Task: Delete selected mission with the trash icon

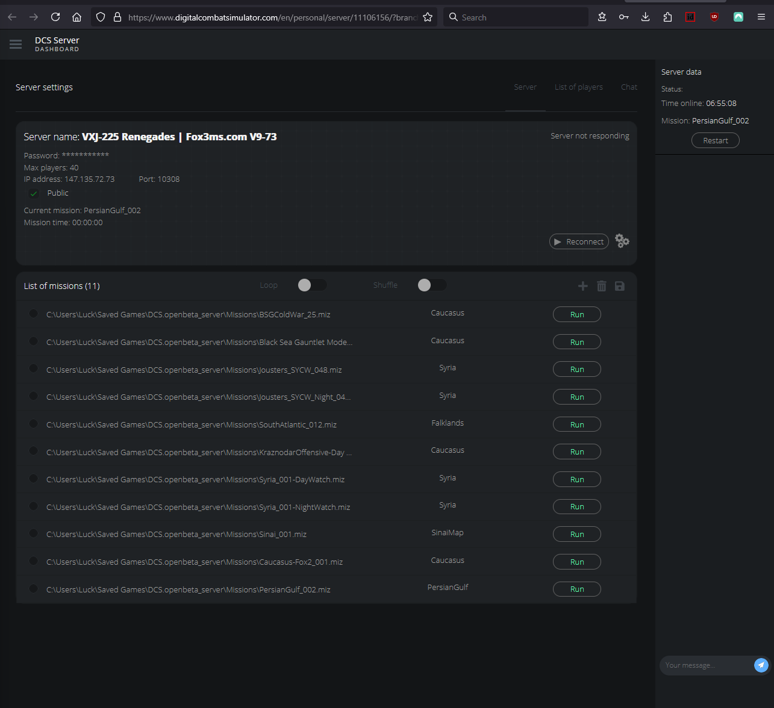Action: pyautogui.click(x=601, y=286)
